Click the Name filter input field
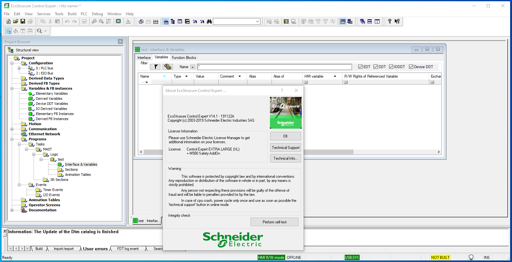This screenshot has height=262, width=512. tap(274, 67)
